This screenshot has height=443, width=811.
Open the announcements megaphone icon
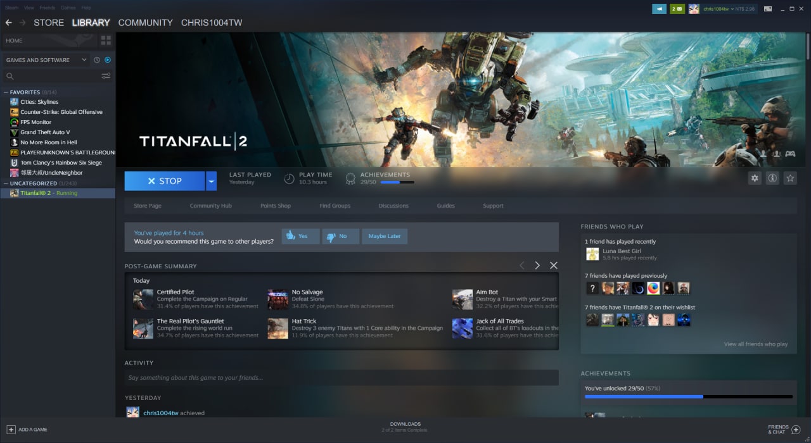(659, 9)
